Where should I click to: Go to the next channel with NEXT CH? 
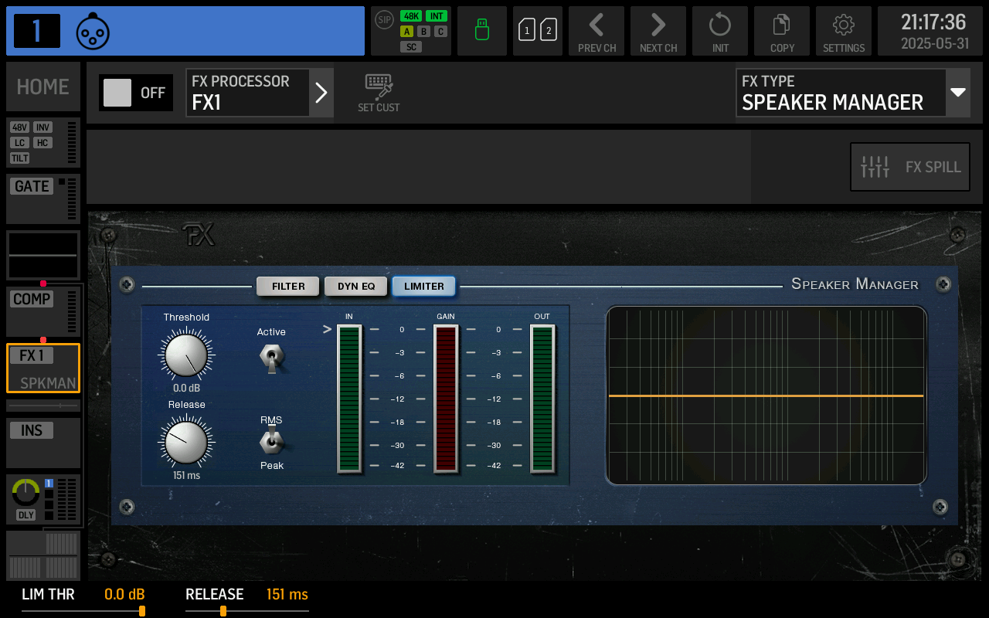point(658,31)
